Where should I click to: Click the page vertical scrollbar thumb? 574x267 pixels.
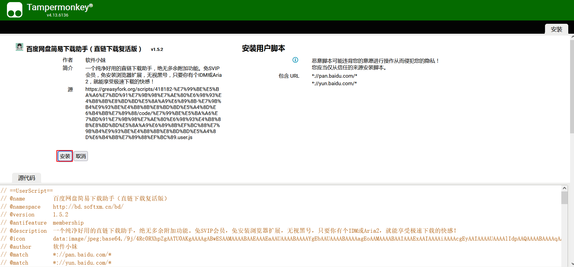pyautogui.click(x=572, y=86)
